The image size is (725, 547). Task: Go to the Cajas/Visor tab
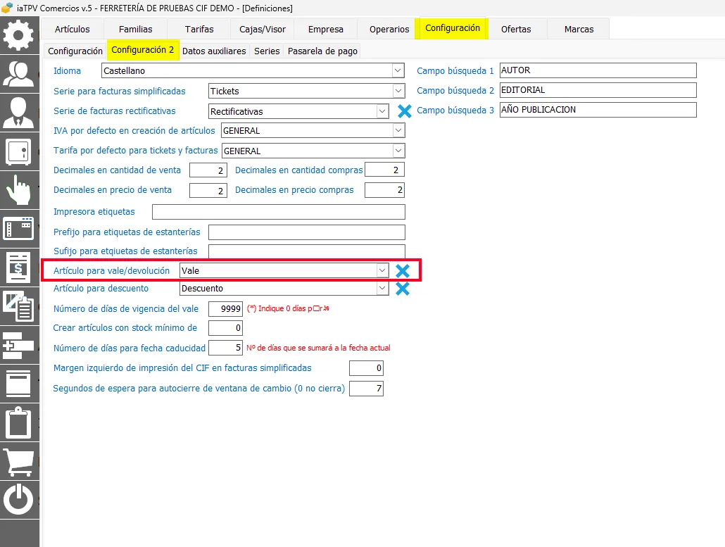[262, 29]
